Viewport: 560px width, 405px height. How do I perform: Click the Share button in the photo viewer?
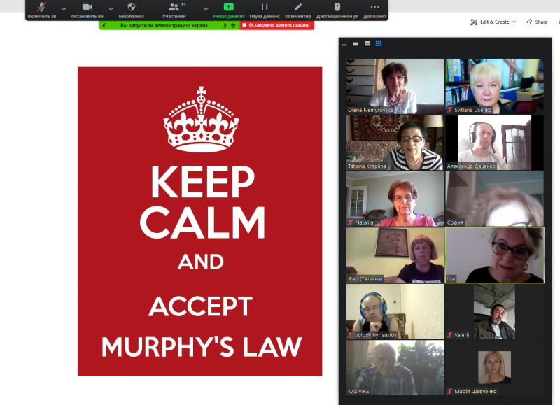(x=536, y=22)
